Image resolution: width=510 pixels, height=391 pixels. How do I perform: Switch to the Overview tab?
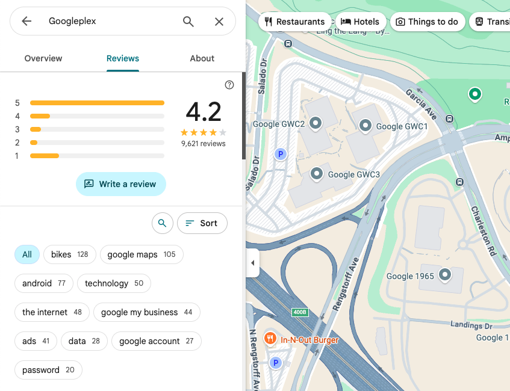coord(43,58)
